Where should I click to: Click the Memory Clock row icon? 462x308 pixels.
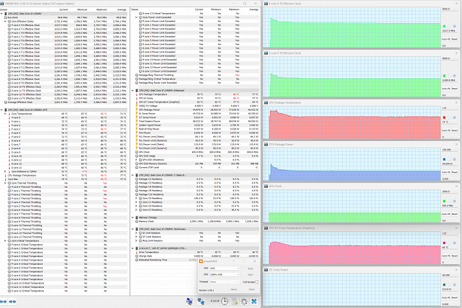pos(137,222)
